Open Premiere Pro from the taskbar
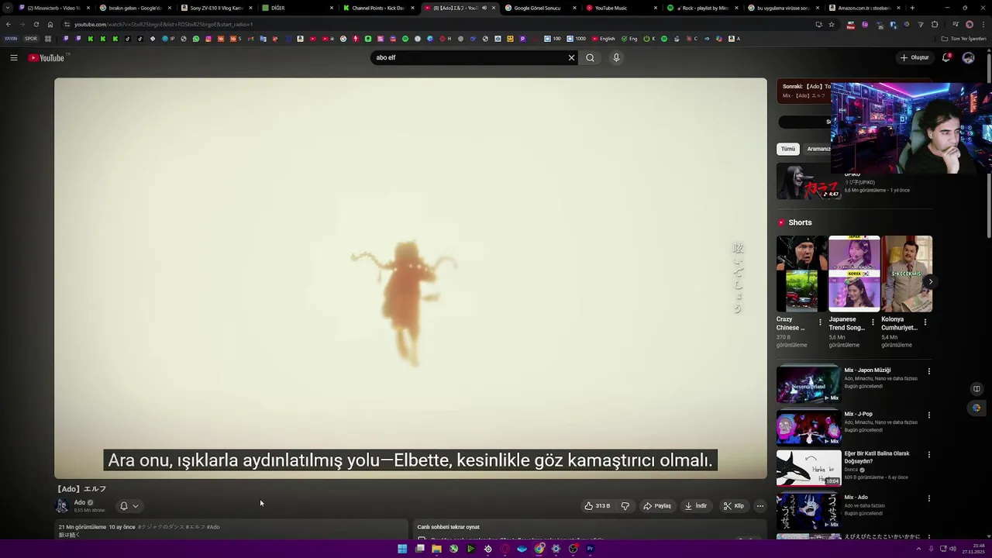The height and width of the screenshot is (558, 992). [590, 549]
